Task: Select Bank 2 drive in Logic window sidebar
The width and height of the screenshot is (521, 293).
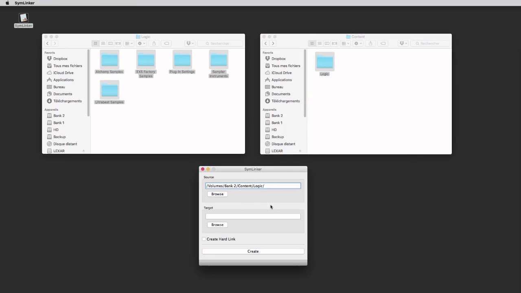Action: [59, 116]
